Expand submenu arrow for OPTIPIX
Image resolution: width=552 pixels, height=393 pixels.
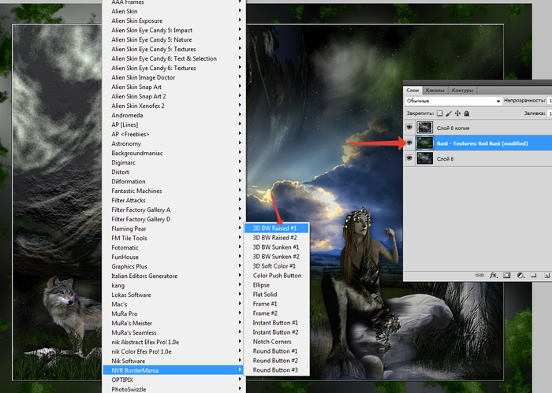(240, 380)
